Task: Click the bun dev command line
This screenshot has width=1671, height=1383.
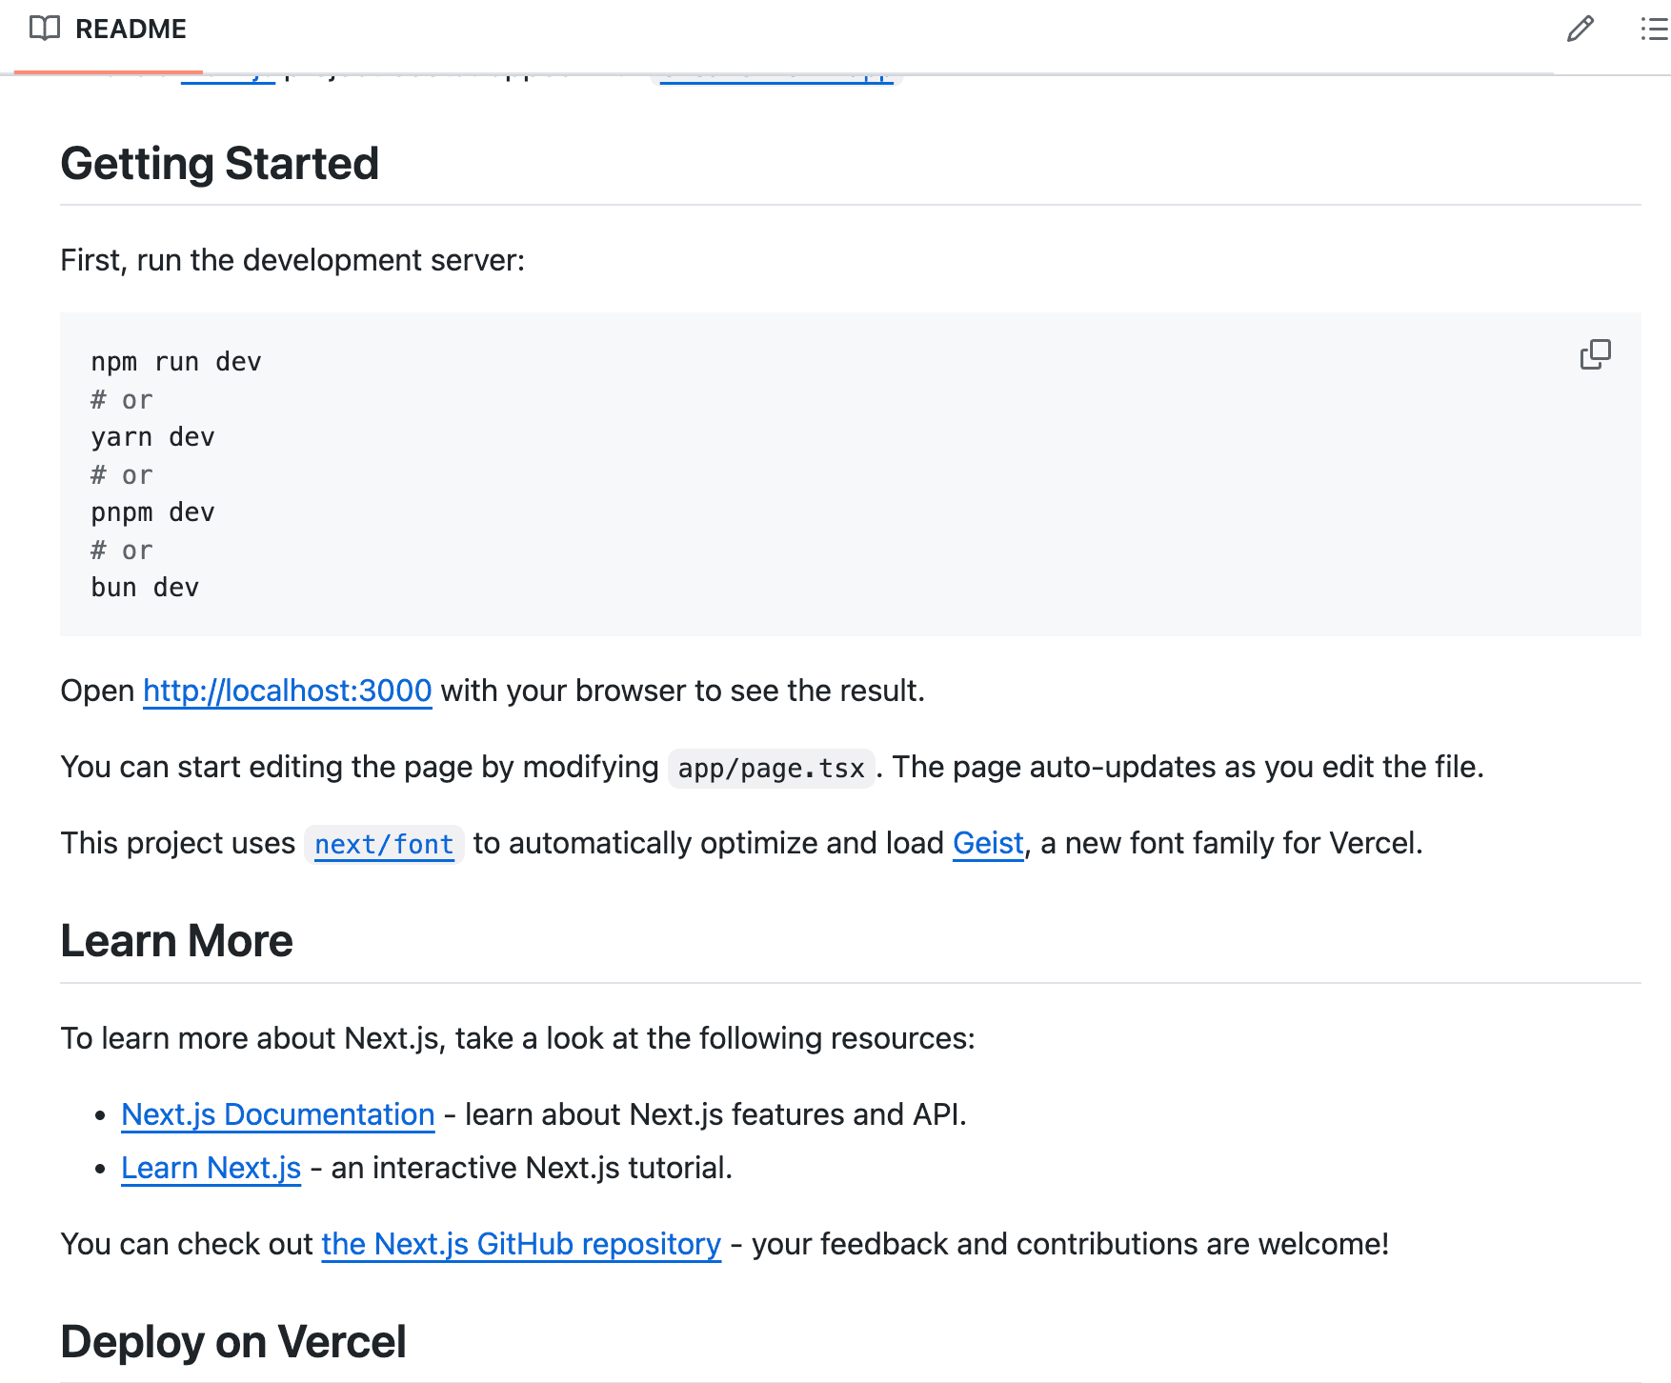Action: (145, 588)
